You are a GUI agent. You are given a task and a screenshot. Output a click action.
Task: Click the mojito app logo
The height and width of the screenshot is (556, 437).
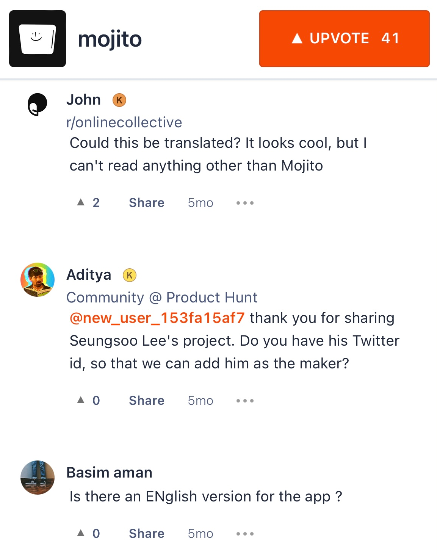pos(38,39)
